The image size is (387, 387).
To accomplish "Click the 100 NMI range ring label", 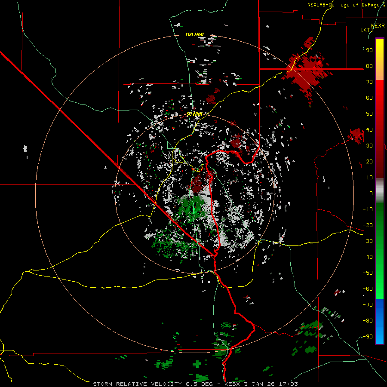I will pos(194,34).
